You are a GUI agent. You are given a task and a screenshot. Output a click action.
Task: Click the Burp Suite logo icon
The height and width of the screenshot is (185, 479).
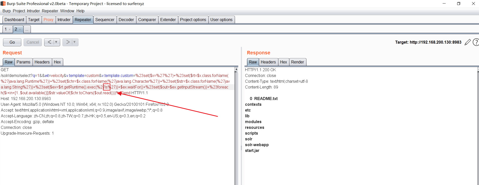pyautogui.click(x=3, y=4)
